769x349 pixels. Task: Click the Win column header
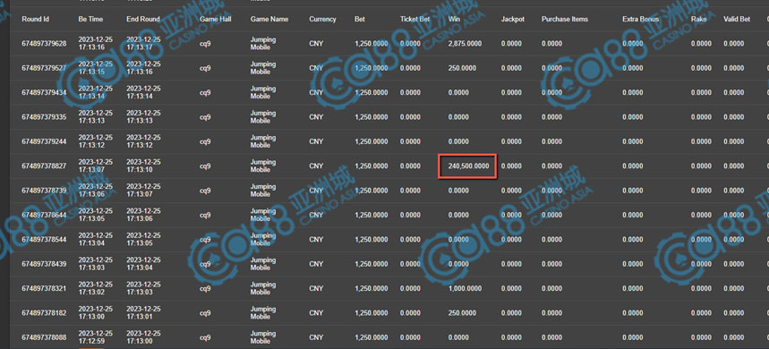[454, 19]
